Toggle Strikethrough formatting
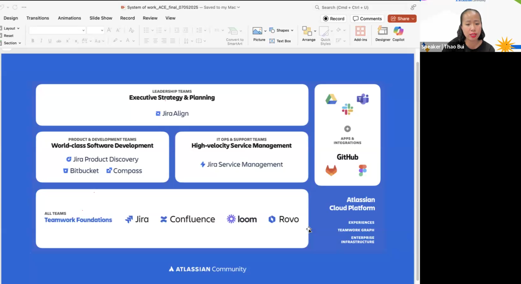Viewport: 521px width, 284px height. (x=59, y=41)
